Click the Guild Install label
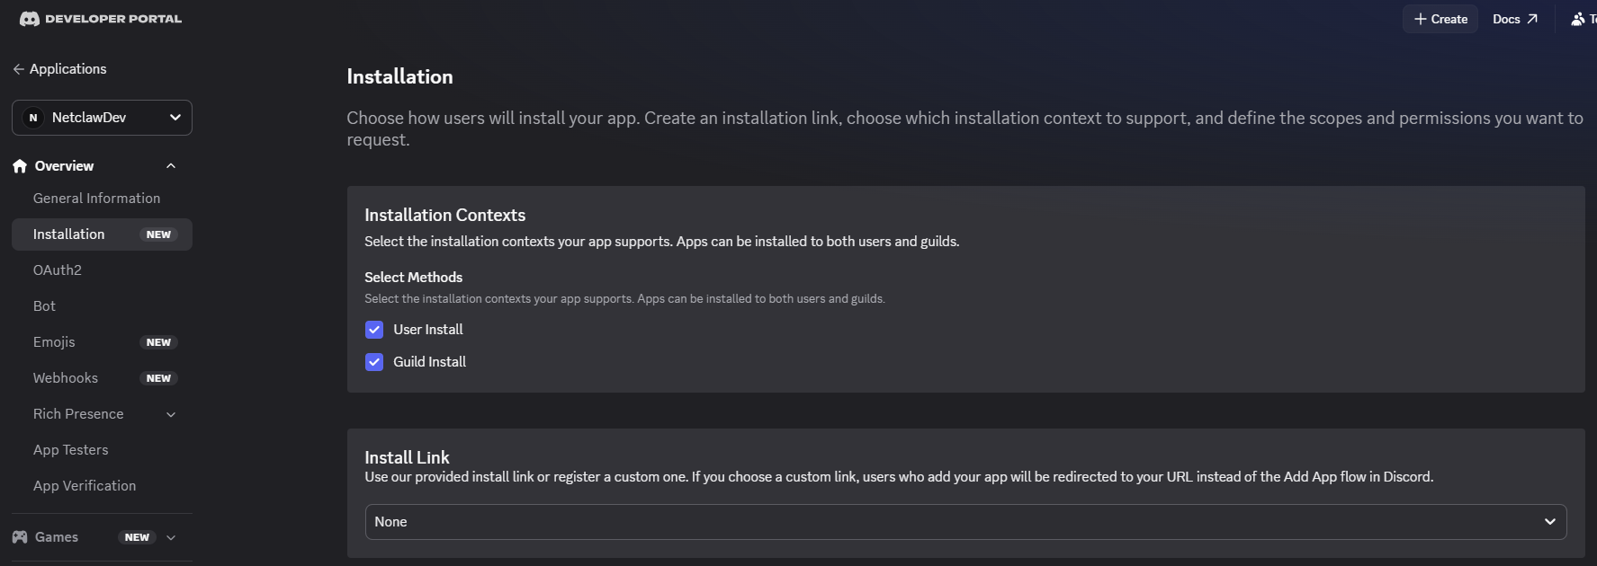Viewport: 1597px width, 566px height. point(430,362)
